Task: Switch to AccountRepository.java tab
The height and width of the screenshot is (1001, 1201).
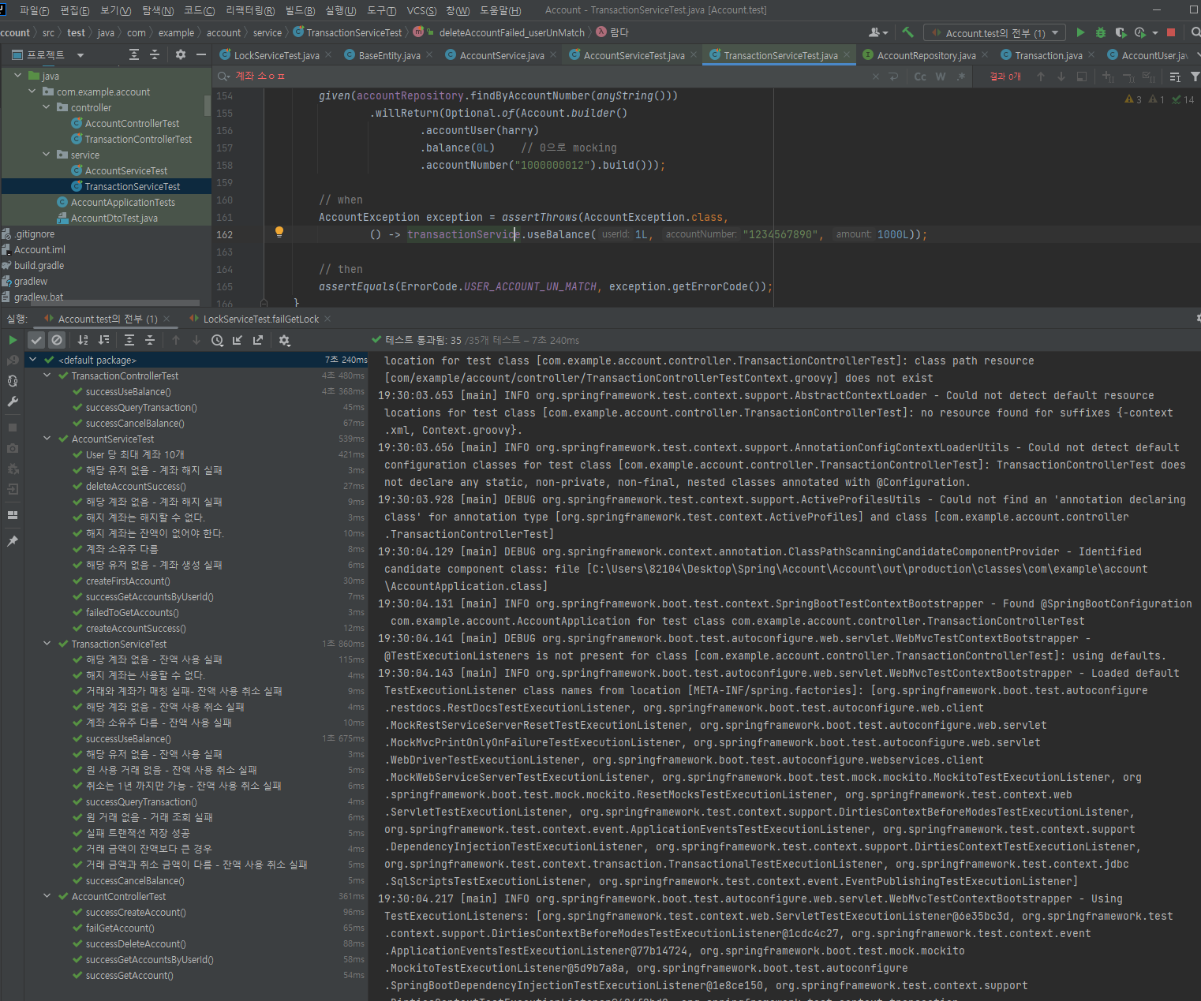Action: pyautogui.click(x=926, y=55)
